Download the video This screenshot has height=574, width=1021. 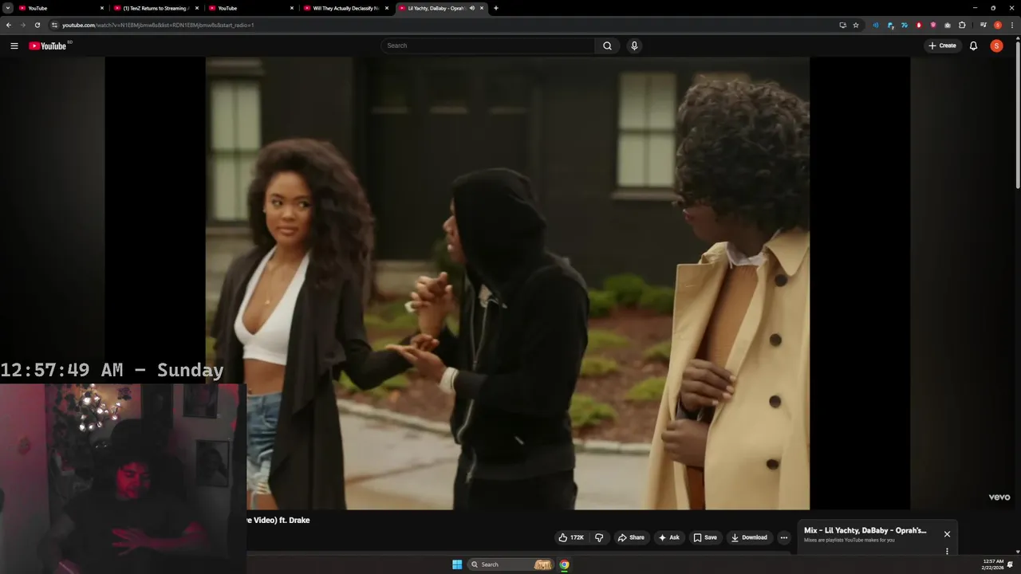pos(749,537)
